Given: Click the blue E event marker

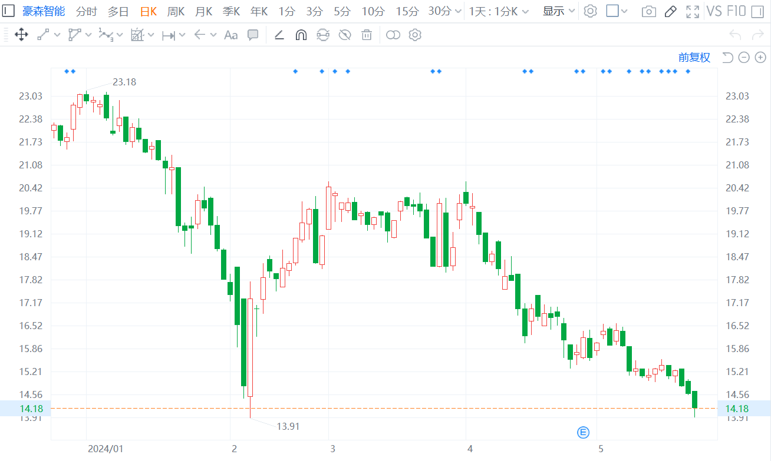Looking at the screenshot, I should pos(583,433).
